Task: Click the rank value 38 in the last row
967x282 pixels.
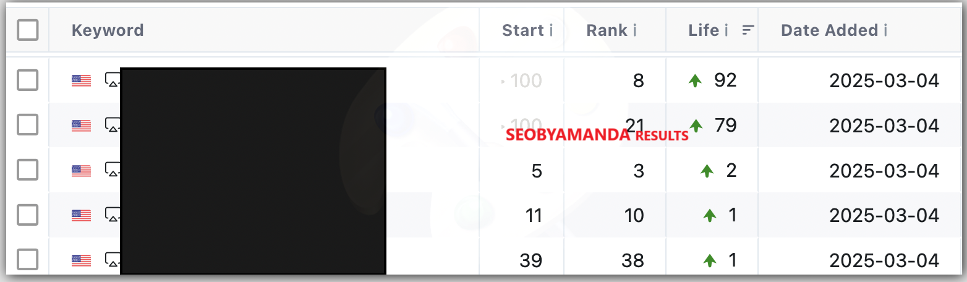Action: (633, 260)
